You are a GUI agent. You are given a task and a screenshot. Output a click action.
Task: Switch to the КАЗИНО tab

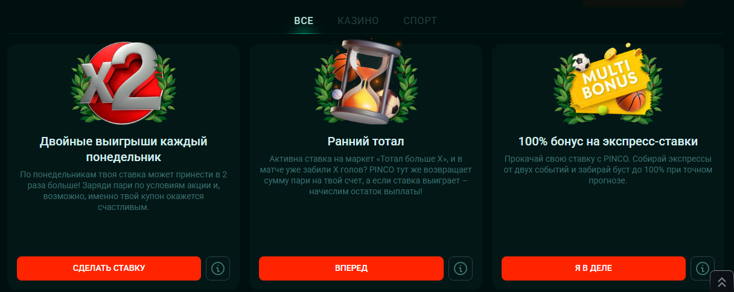[x=359, y=21]
